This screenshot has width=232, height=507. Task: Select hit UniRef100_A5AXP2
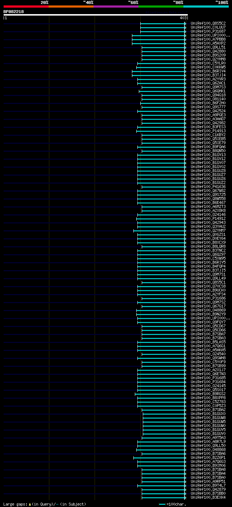tap(208, 43)
